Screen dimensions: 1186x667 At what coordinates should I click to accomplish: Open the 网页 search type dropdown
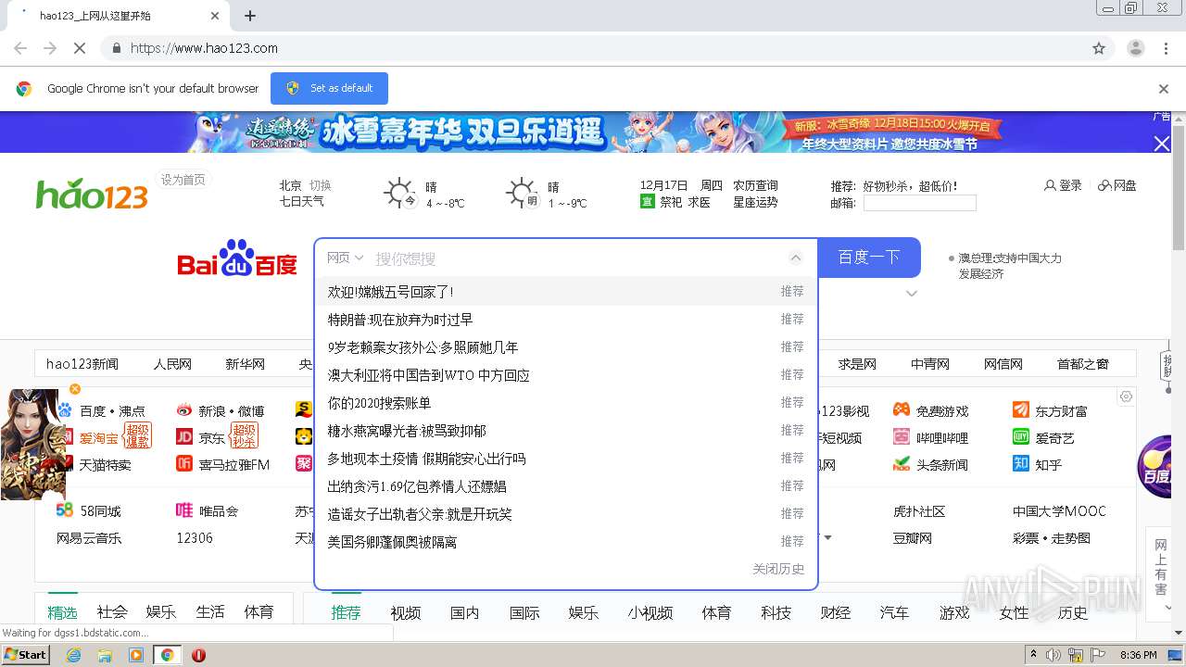point(345,258)
